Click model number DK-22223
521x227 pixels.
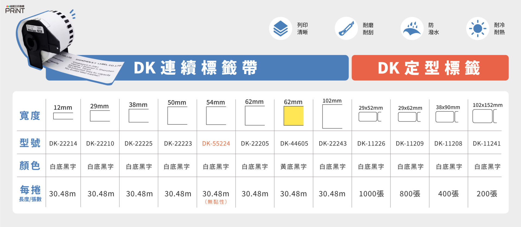click(178, 143)
